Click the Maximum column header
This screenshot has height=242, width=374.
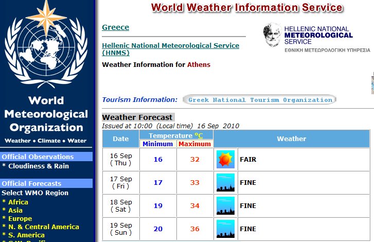[x=194, y=144]
